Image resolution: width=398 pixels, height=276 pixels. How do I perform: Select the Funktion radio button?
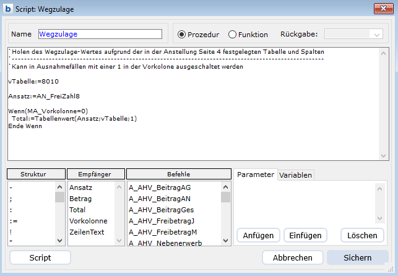(x=233, y=35)
